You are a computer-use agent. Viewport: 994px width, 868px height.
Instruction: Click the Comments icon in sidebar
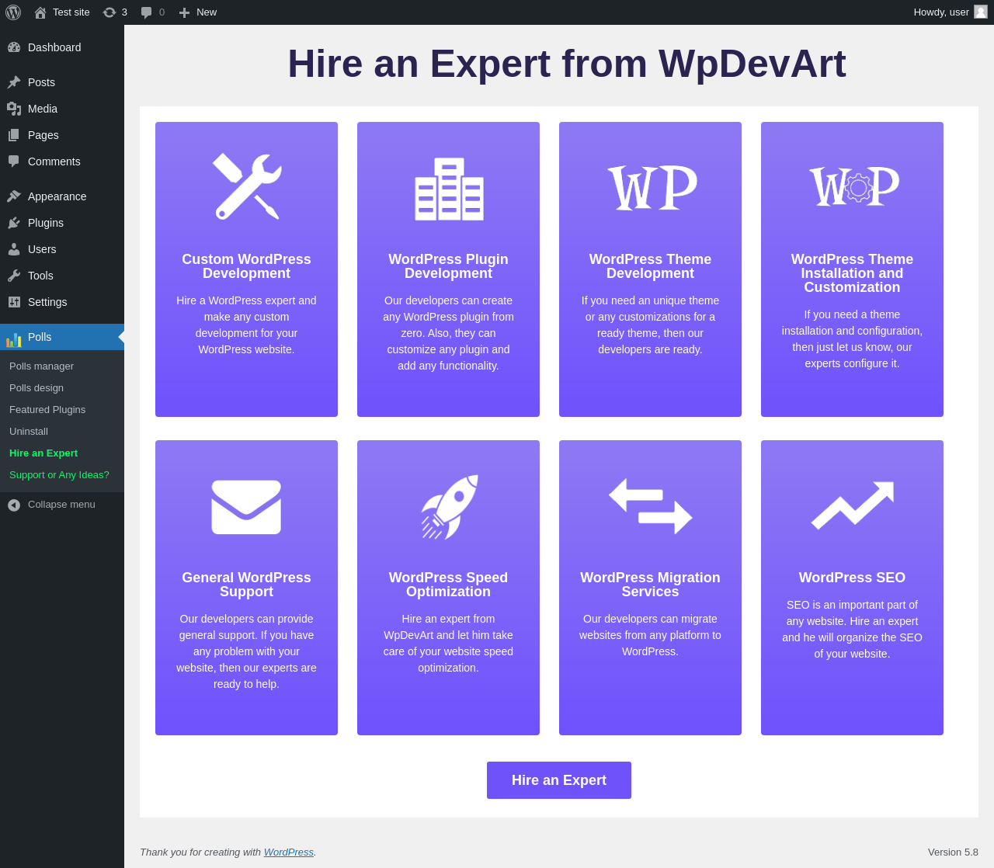(14, 161)
